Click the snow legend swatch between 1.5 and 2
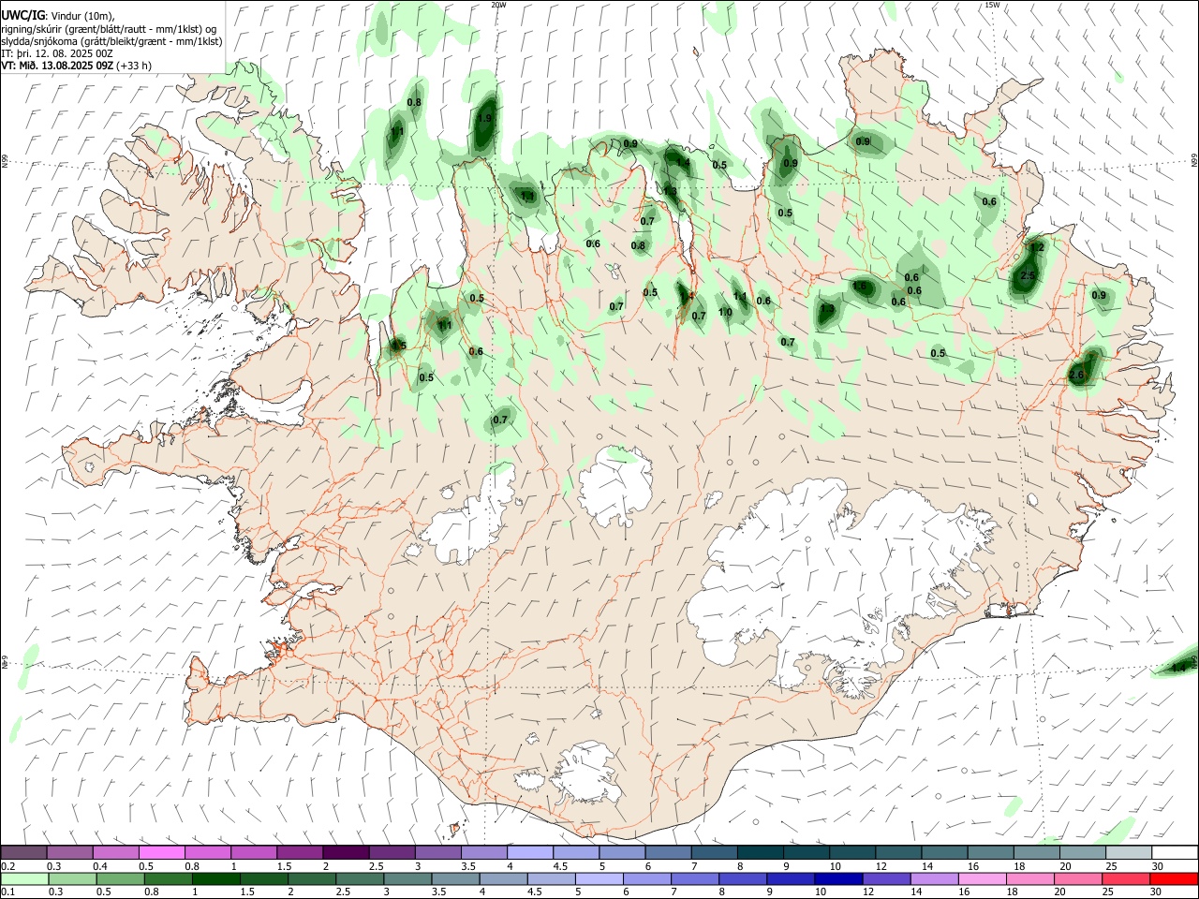Screen dimensions: 1199x899 (300, 852)
